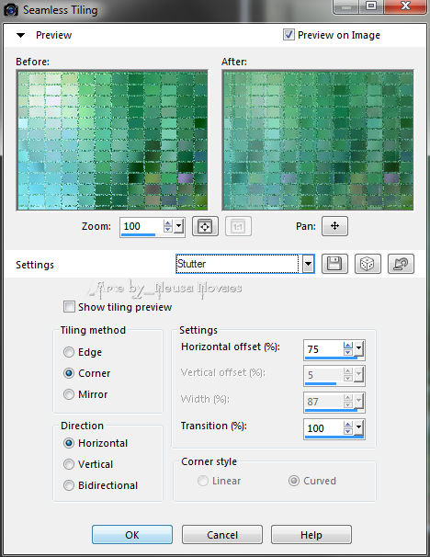
Task: Set direction to Bidirectional
Action: (x=69, y=485)
